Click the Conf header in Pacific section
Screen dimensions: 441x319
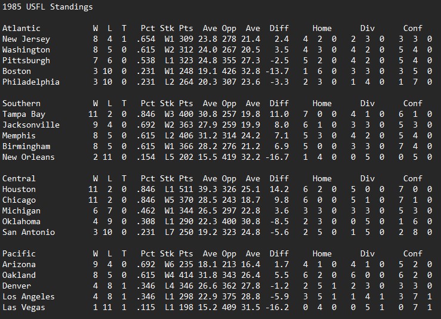click(412, 253)
